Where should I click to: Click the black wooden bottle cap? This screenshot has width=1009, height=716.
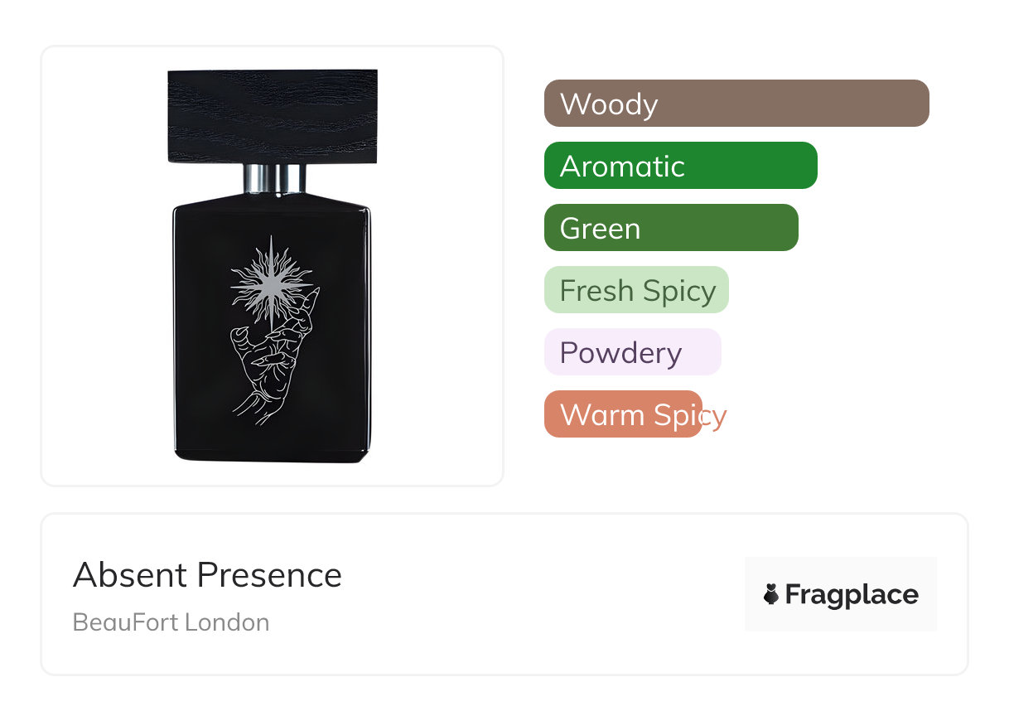click(x=273, y=116)
